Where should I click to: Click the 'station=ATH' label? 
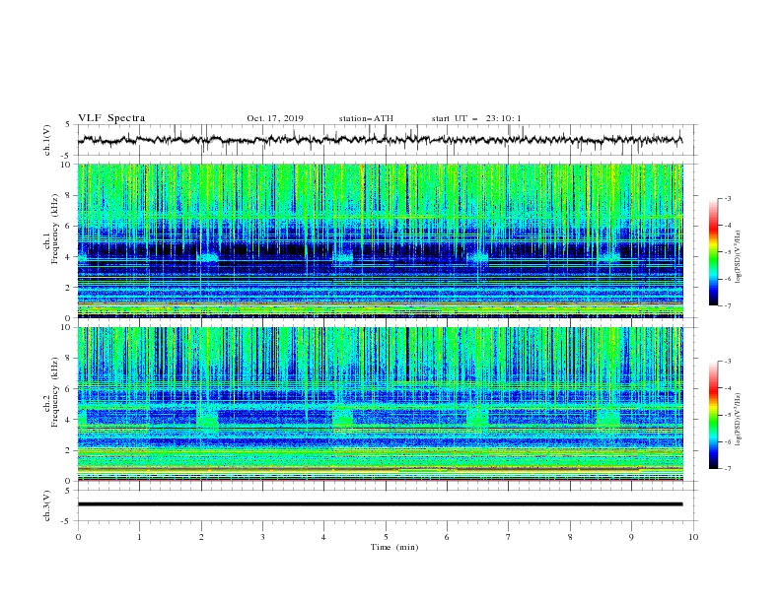[x=366, y=118]
